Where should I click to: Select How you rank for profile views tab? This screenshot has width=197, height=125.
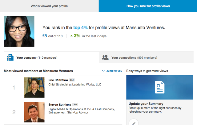[x=148, y=6]
